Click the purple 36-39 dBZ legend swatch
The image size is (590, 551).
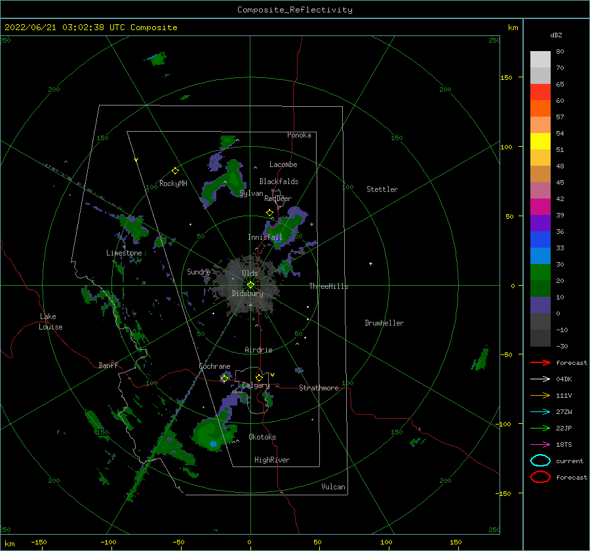540,223
